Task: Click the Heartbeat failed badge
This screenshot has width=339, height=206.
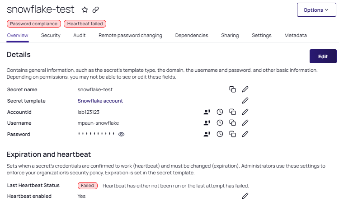Action: pyautogui.click(x=85, y=23)
